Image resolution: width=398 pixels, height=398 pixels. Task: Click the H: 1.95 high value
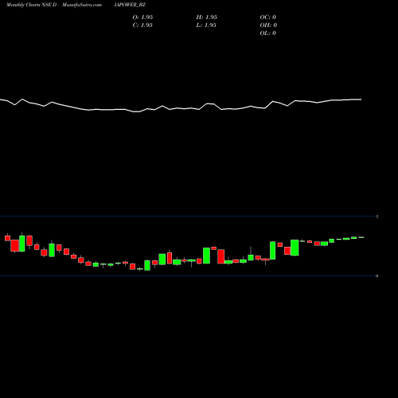tap(207, 18)
